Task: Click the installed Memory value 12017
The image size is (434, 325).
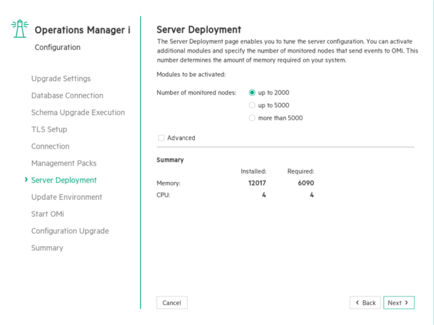Action: coord(257,183)
